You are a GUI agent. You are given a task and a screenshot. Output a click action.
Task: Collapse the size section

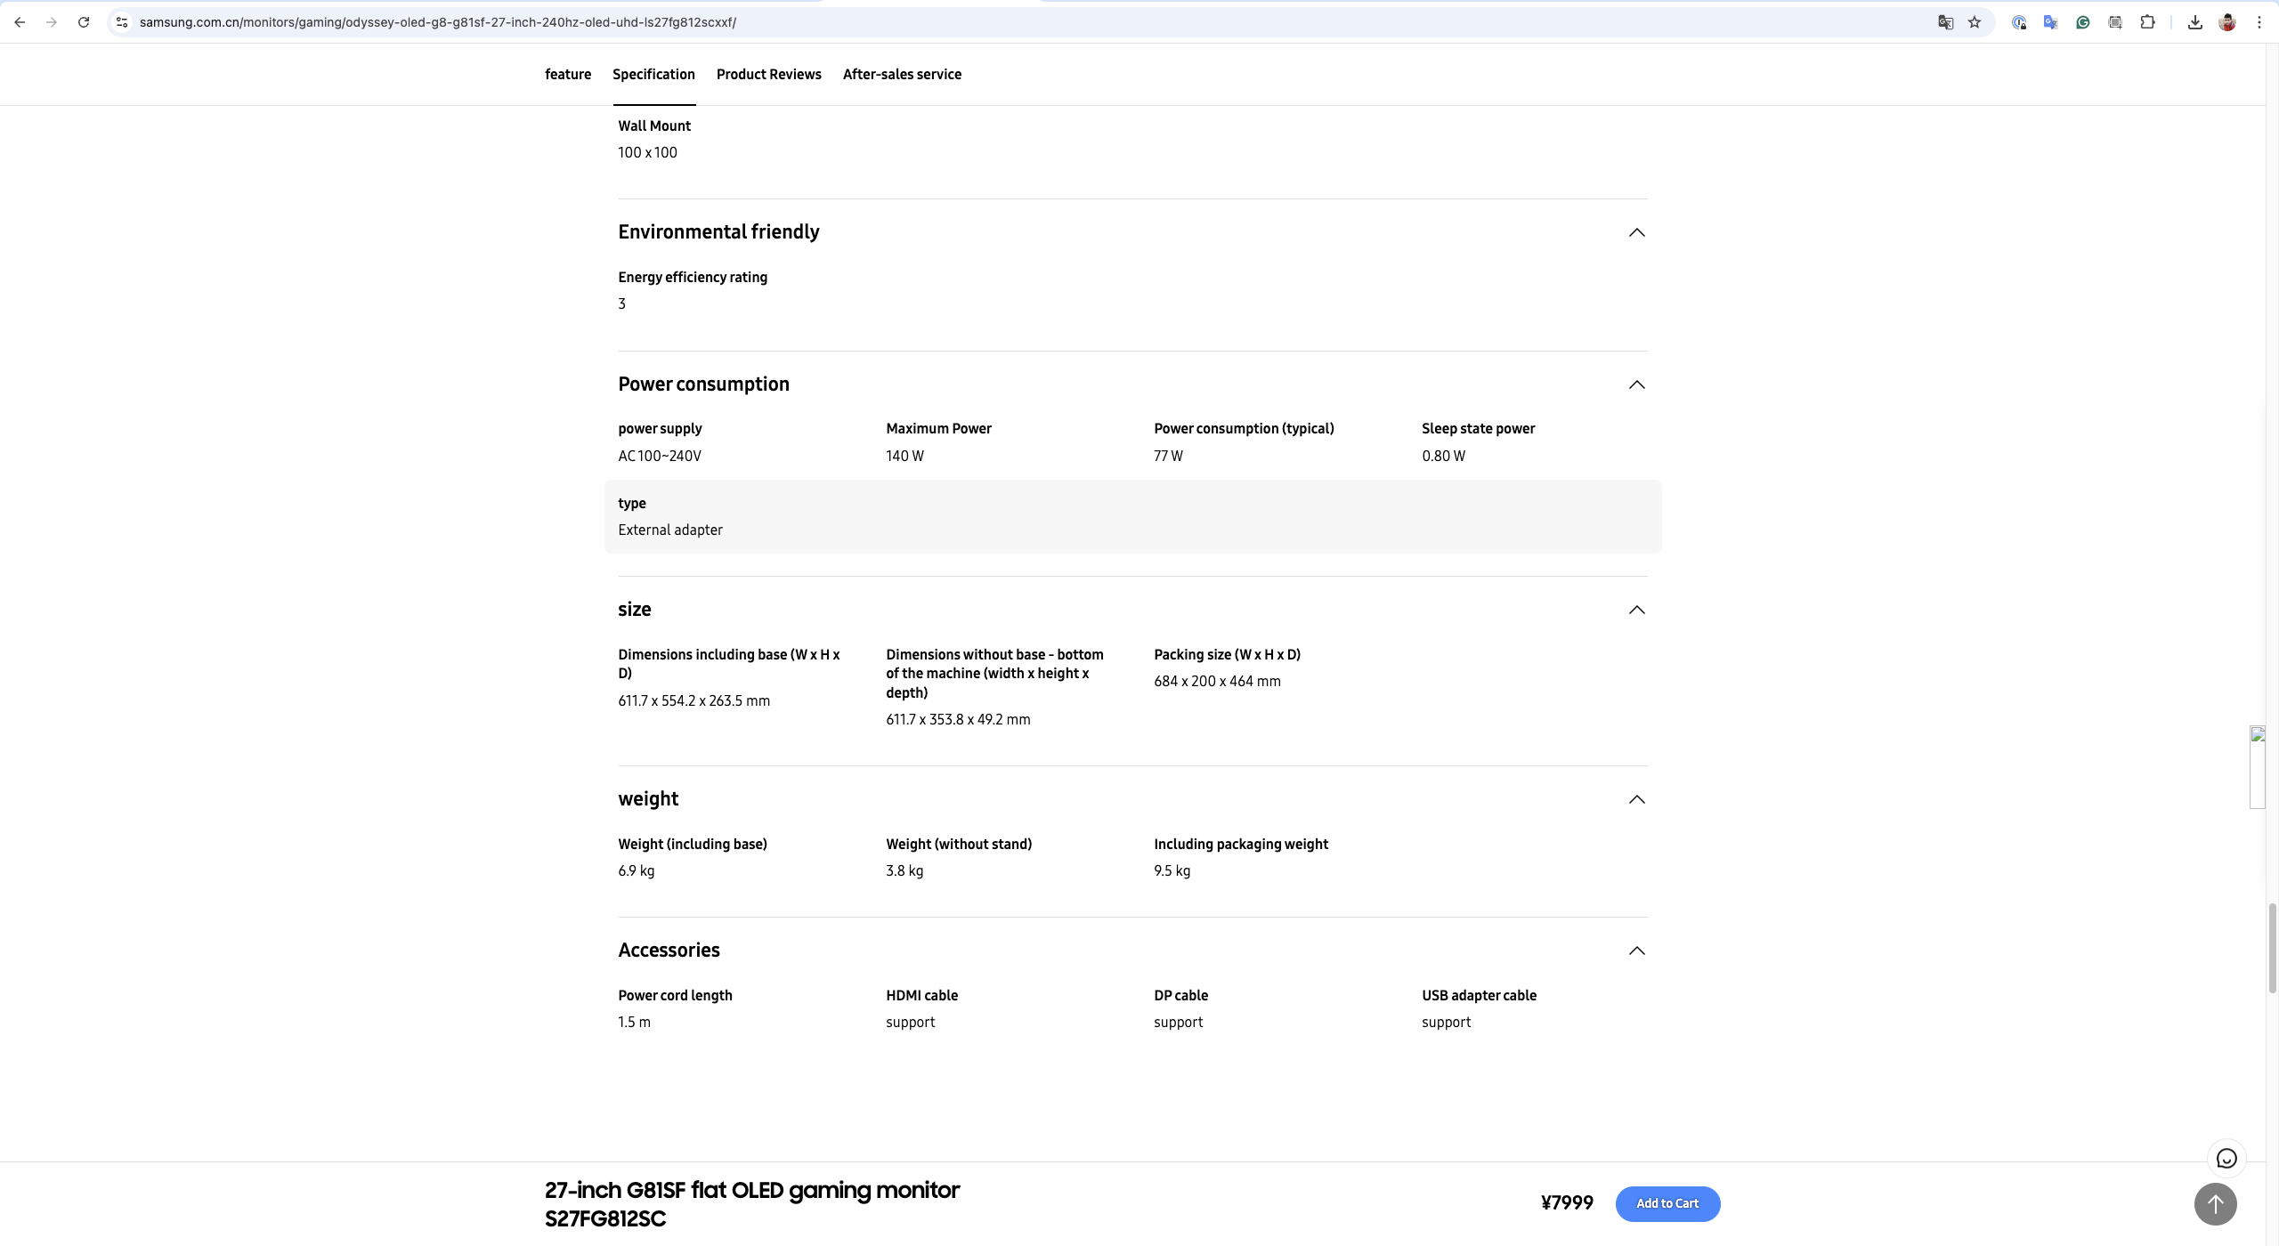coord(1636,611)
